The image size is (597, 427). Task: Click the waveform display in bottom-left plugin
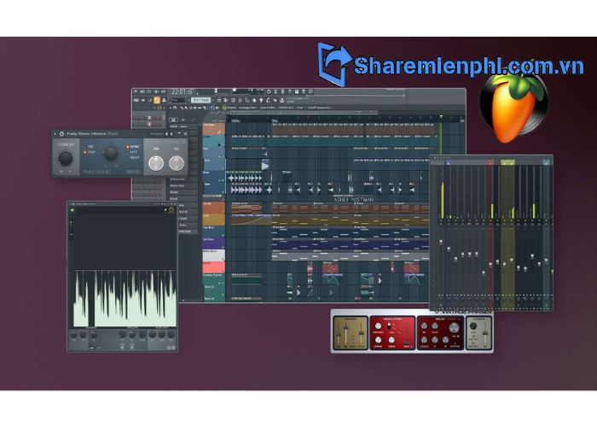click(x=125, y=298)
